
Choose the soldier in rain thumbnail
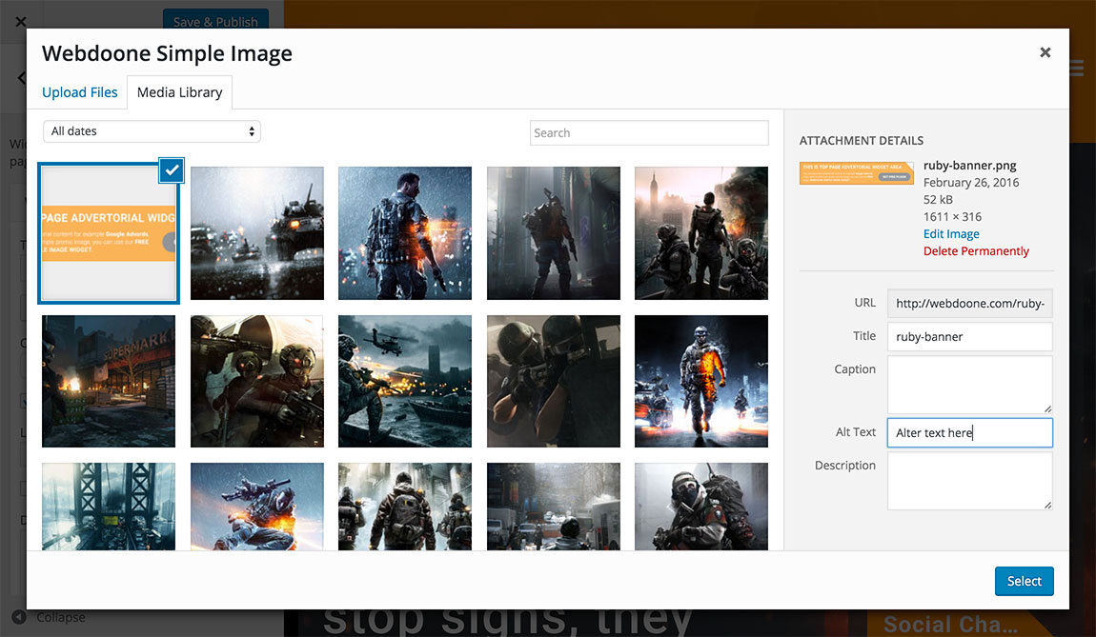coord(405,233)
